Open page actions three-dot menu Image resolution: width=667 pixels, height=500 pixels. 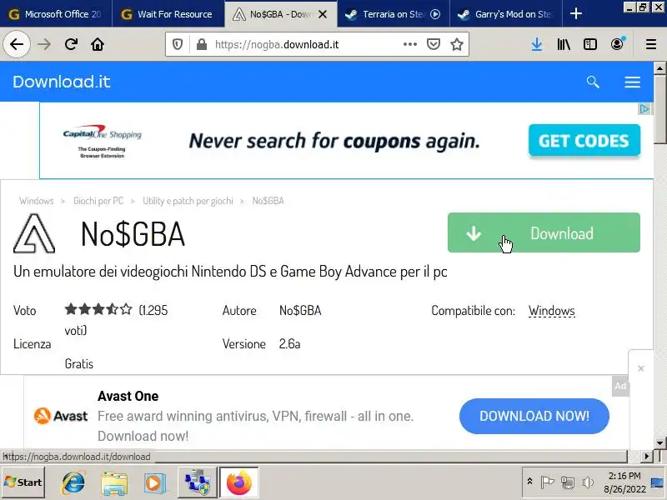(x=410, y=44)
